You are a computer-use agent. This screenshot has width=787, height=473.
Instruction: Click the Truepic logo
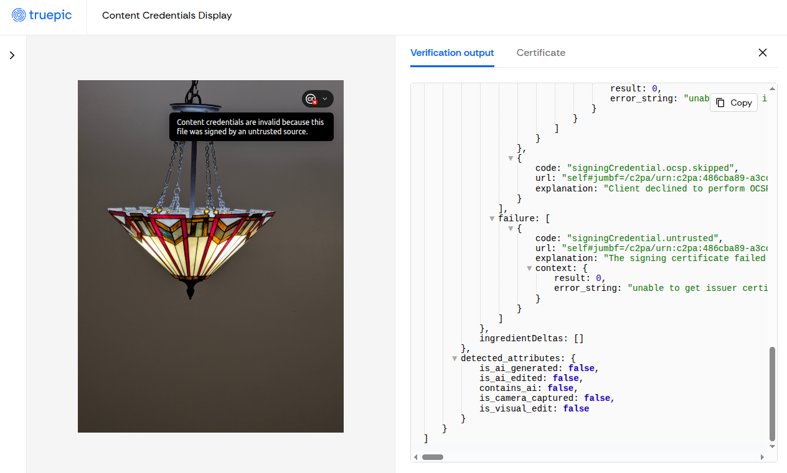click(x=42, y=16)
